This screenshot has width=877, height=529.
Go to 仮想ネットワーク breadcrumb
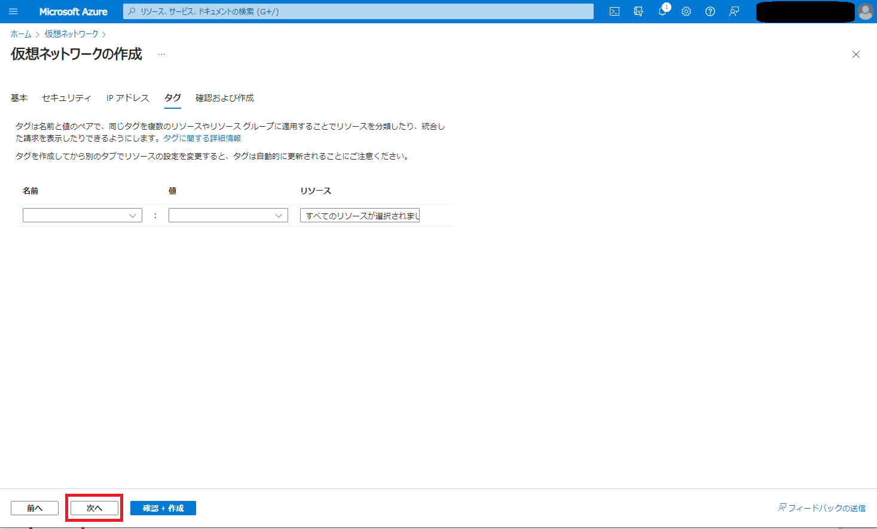tap(71, 34)
